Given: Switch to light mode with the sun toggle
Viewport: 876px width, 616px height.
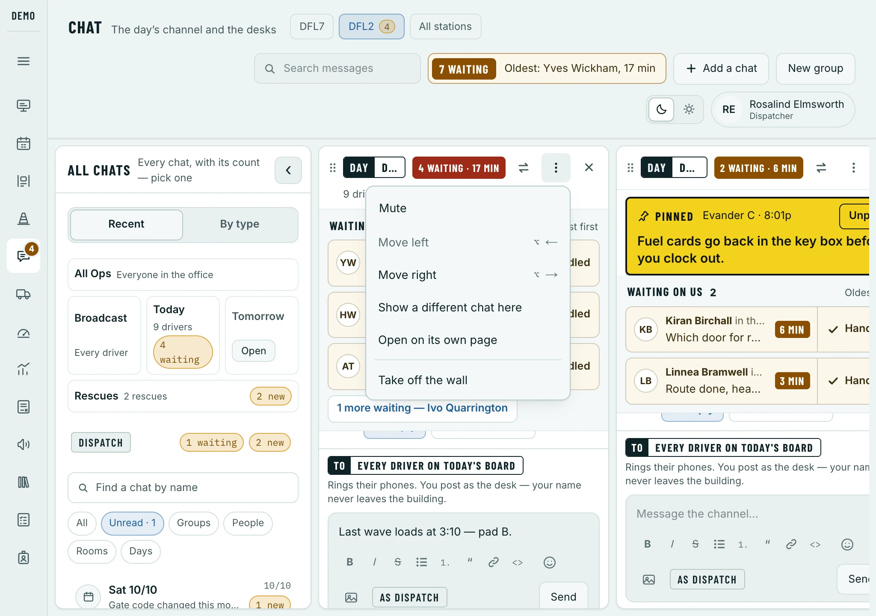Looking at the screenshot, I should click(689, 110).
